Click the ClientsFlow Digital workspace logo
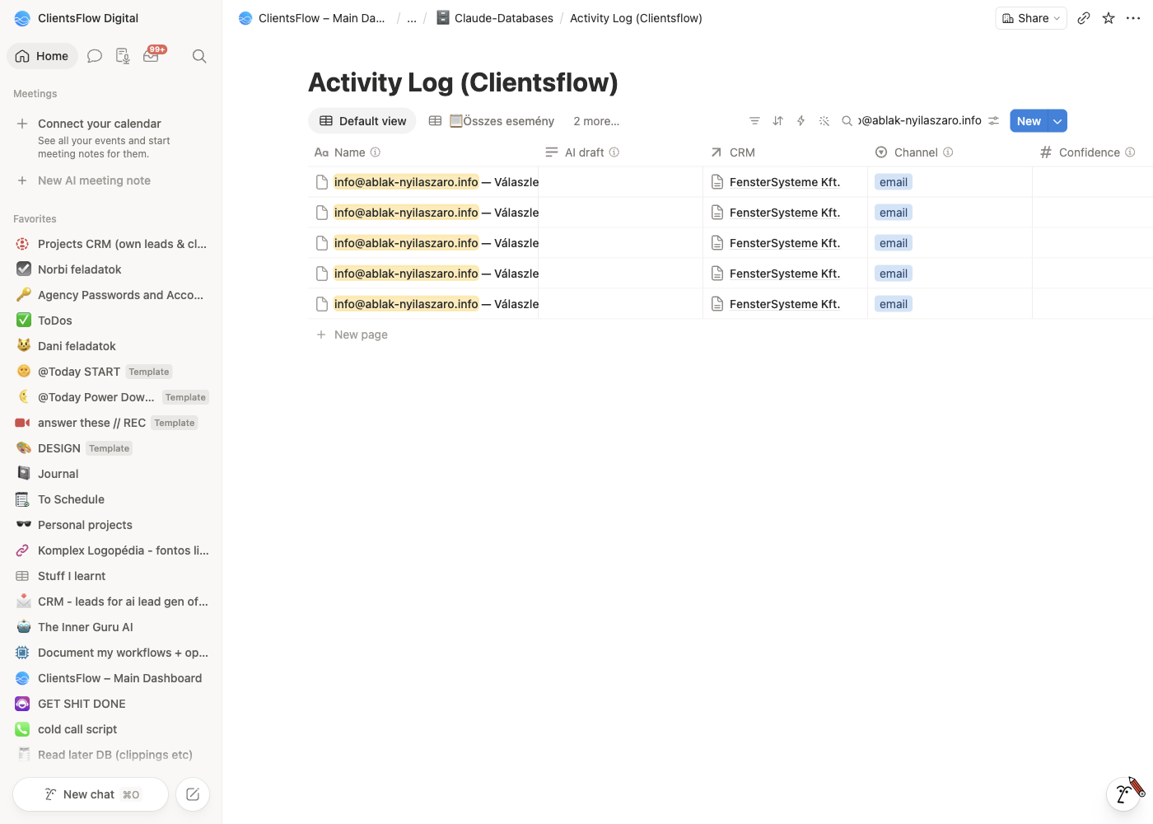The height and width of the screenshot is (824, 1153). coord(22,18)
